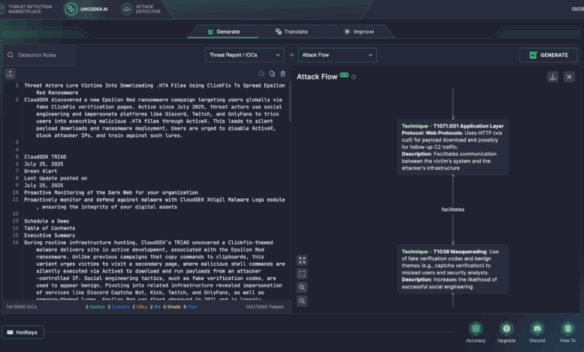
Task: Click the upload file icon
Action: (10, 73)
